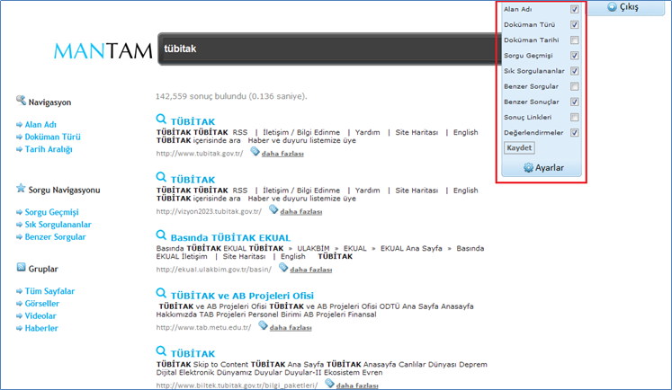The width and height of the screenshot is (672, 390).
Task: Click arrow icon beside Görseller
Action: [x=19, y=304]
